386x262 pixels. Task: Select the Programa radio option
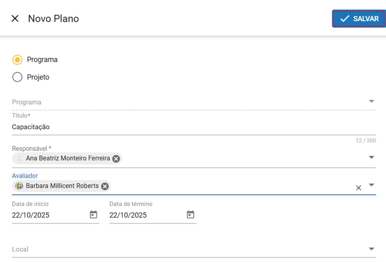click(17, 59)
